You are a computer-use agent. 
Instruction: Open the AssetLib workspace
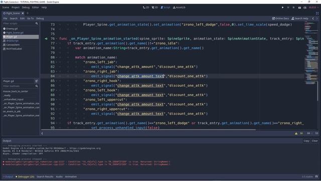(x=179, y=8)
